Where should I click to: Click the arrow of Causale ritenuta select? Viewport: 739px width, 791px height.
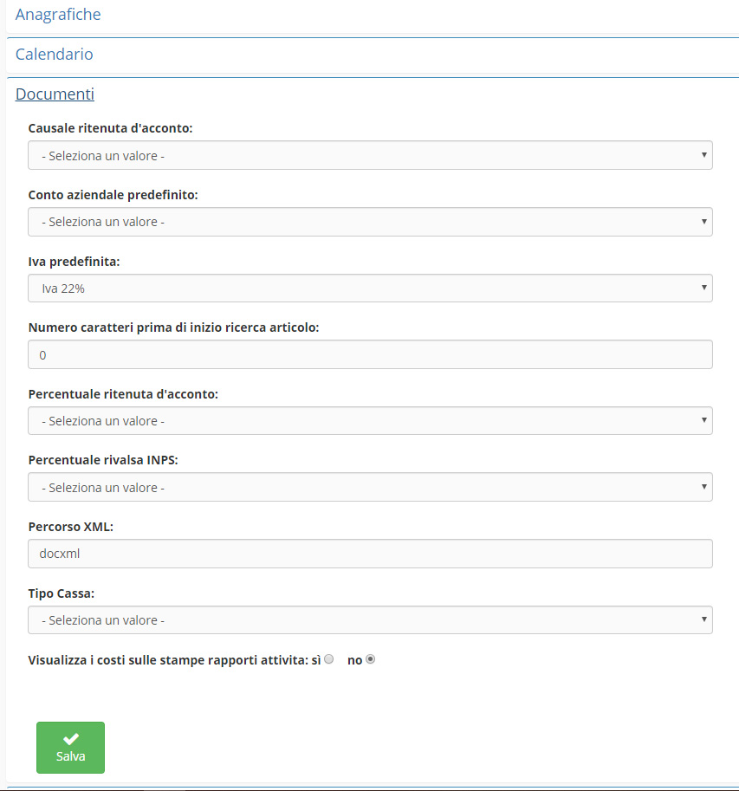(703, 155)
